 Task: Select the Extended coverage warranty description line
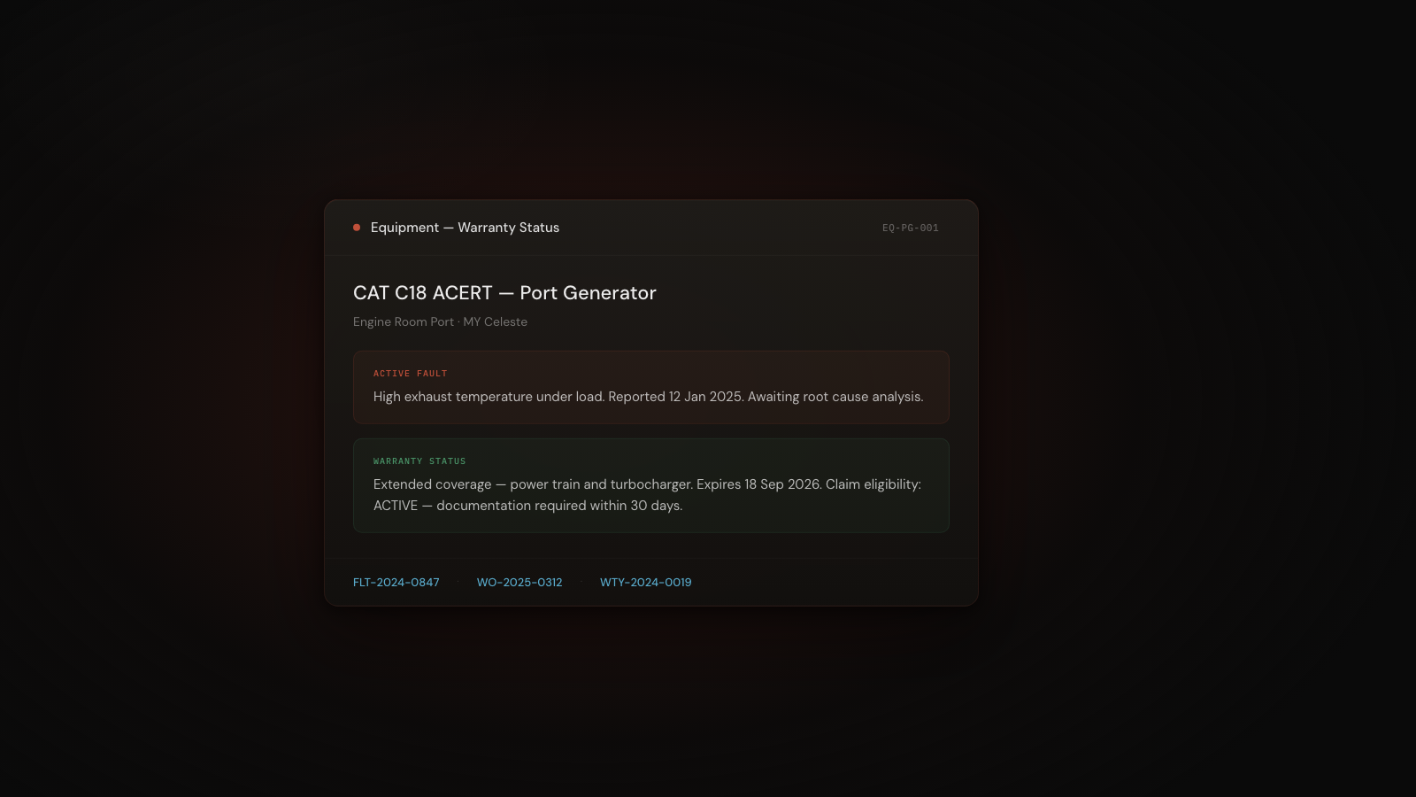647,484
